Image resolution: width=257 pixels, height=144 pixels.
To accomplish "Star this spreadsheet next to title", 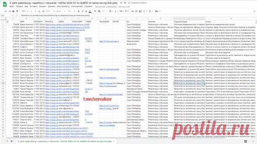I will coord(121,3).
